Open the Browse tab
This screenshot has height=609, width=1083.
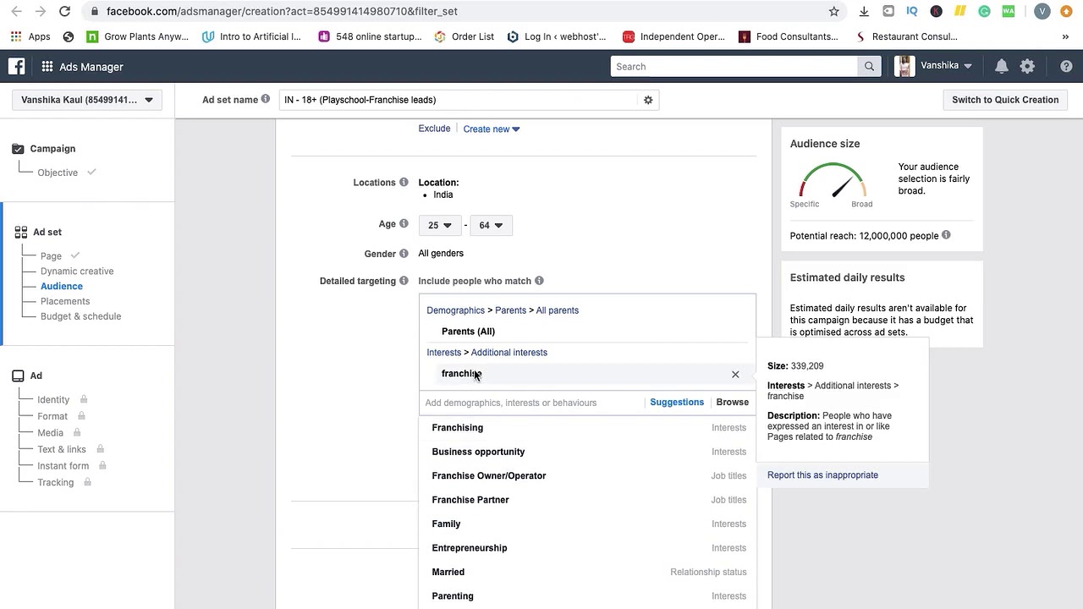click(x=732, y=403)
